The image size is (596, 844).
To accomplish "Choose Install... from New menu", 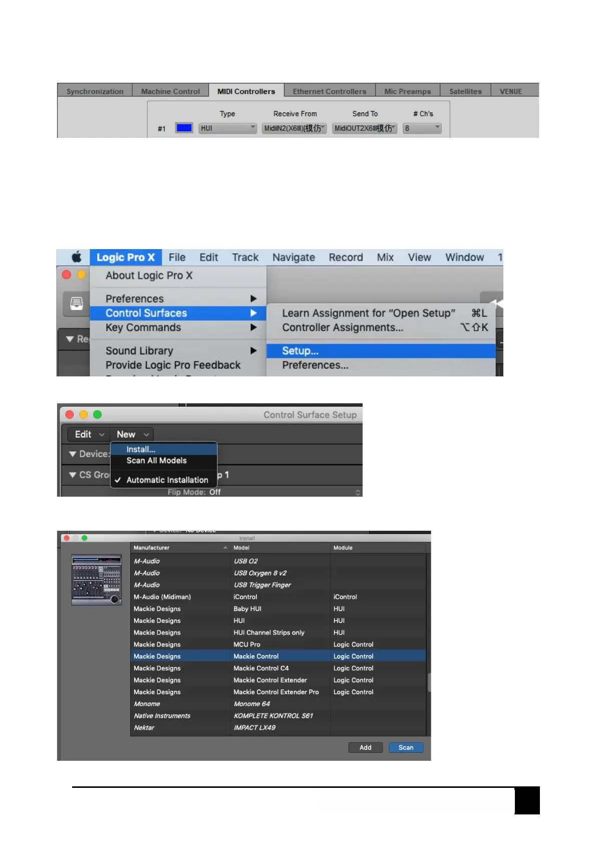I will (164, 450).
